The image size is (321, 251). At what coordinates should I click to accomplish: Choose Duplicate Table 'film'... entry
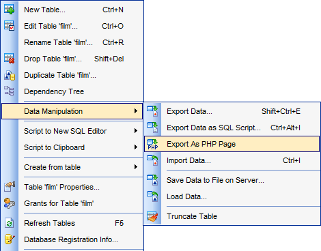pyautogui.click(x=72, y=75)
